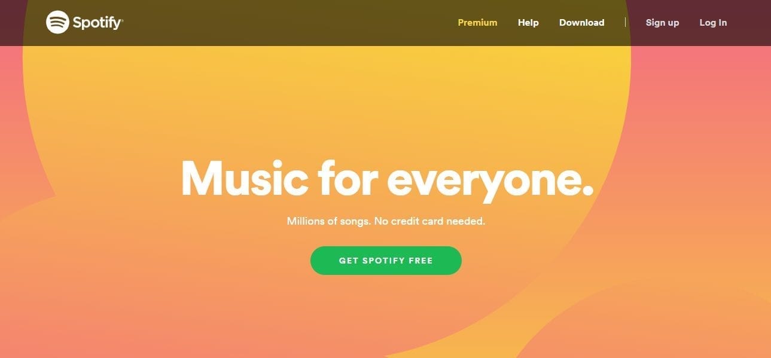
Task: Click the Sign up link
Action: 662,23
